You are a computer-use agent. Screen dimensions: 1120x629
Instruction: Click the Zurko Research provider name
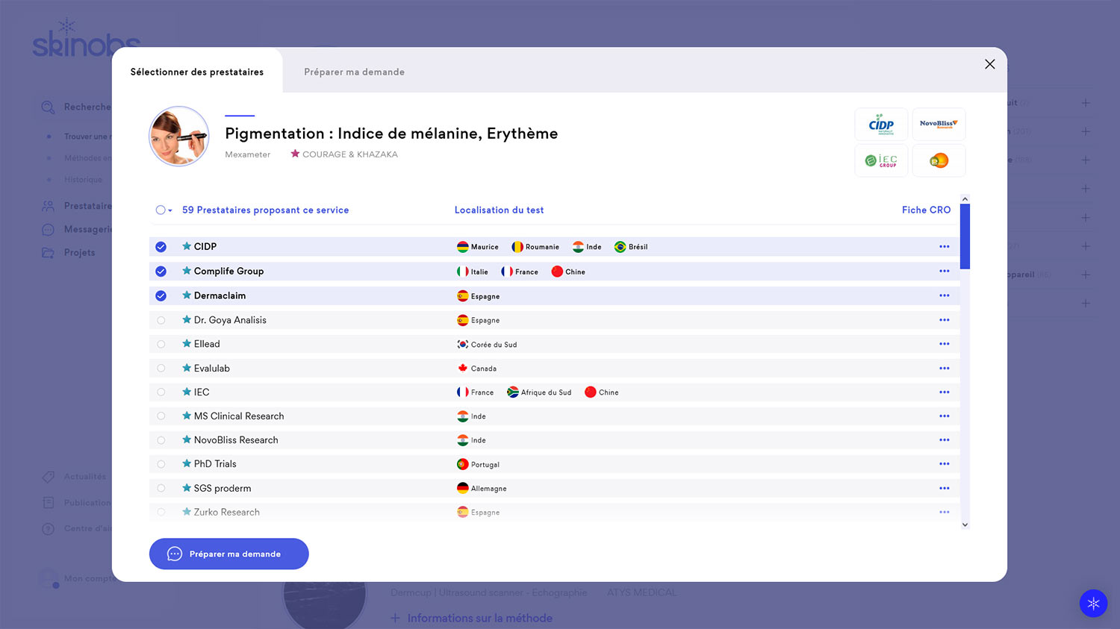pyautogui.click(x=227, y=513)
